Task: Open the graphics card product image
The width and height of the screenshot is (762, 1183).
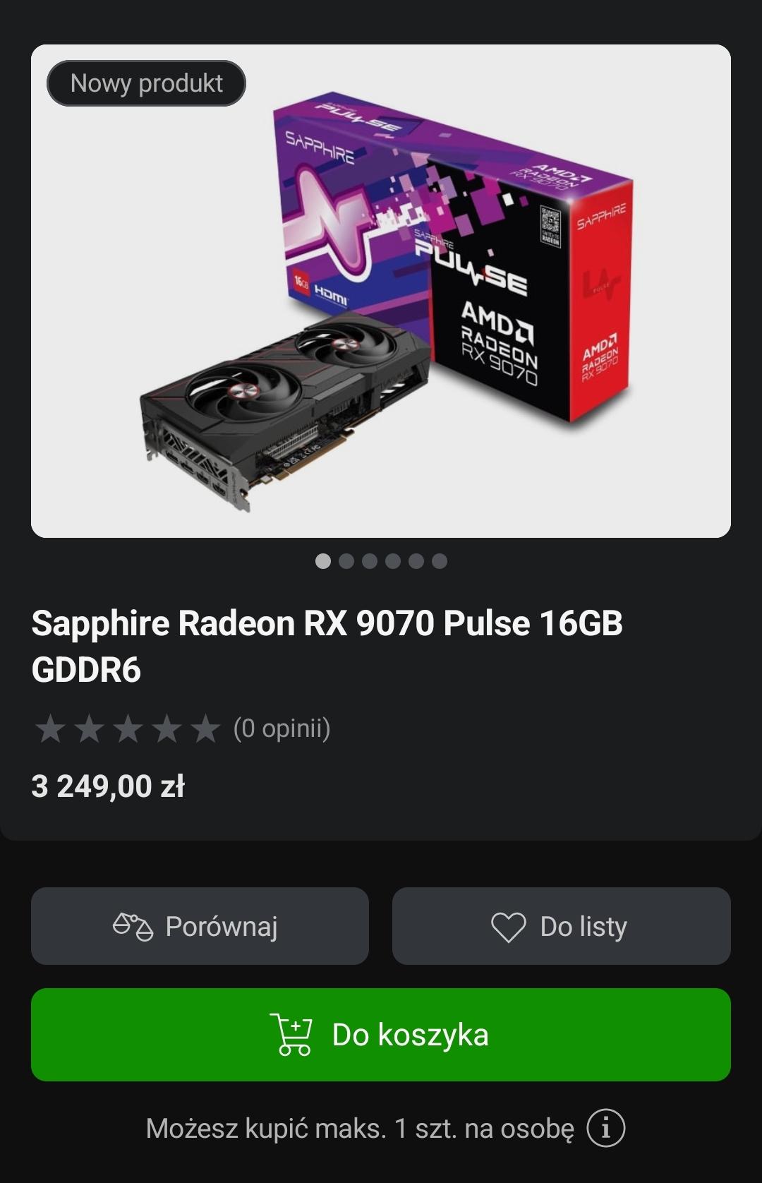Action: tap(381, 291)
